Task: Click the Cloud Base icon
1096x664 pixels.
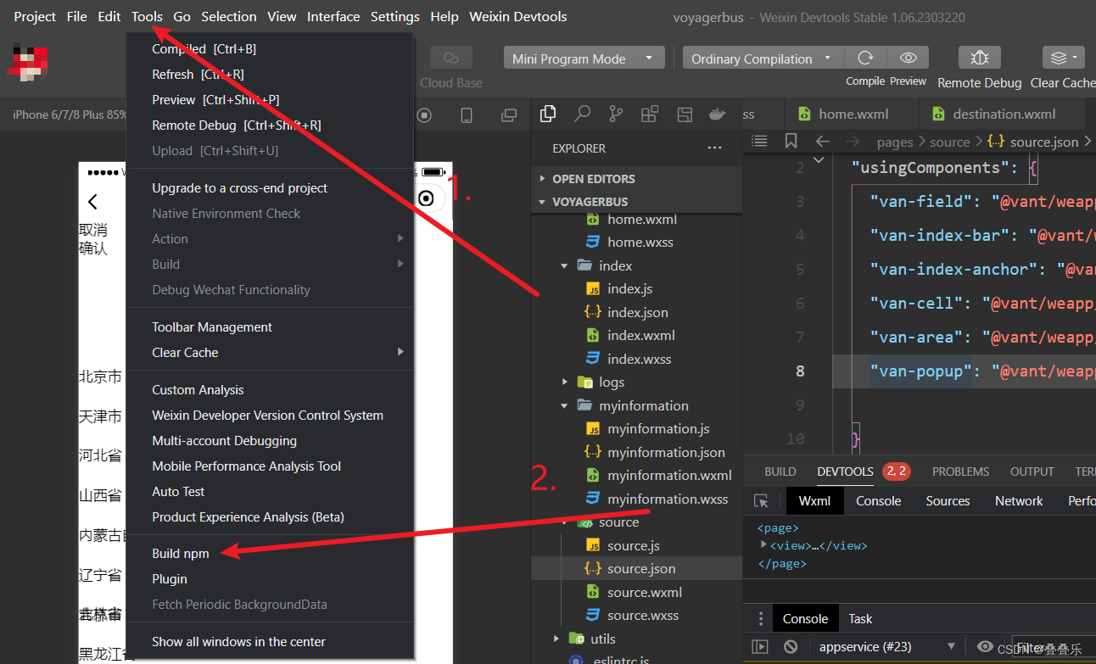Action: 451,58
